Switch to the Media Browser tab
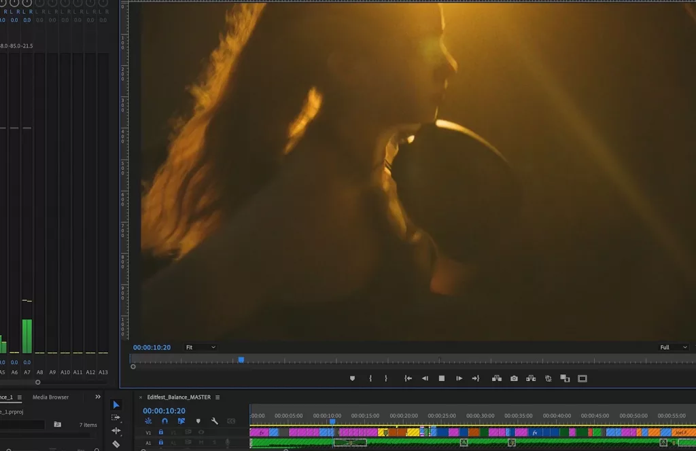696x451 pixels. [x=51, y=397]
